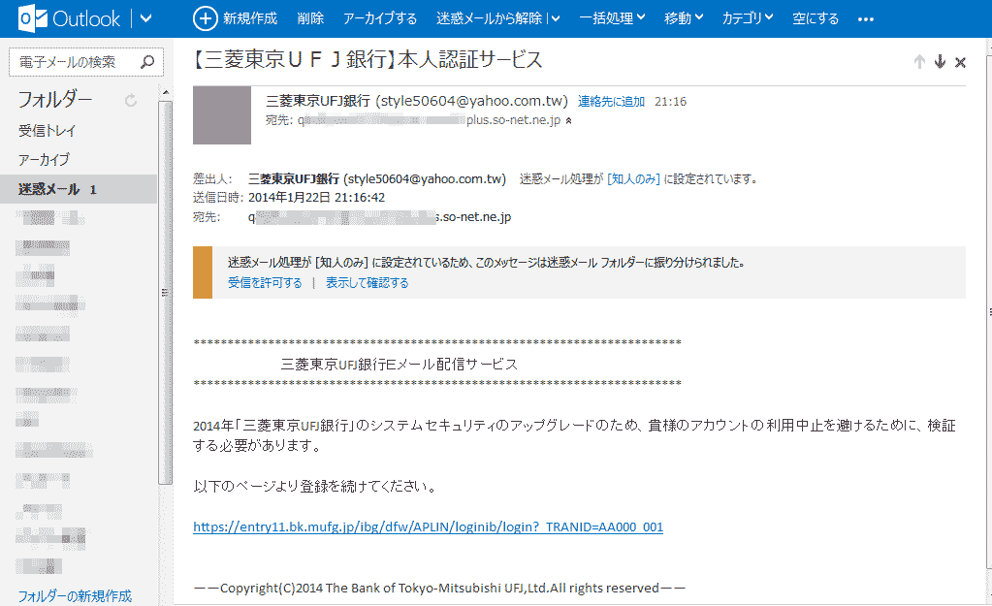Click the search magnifier icon

pyautogui.click(x=146, y=62)
